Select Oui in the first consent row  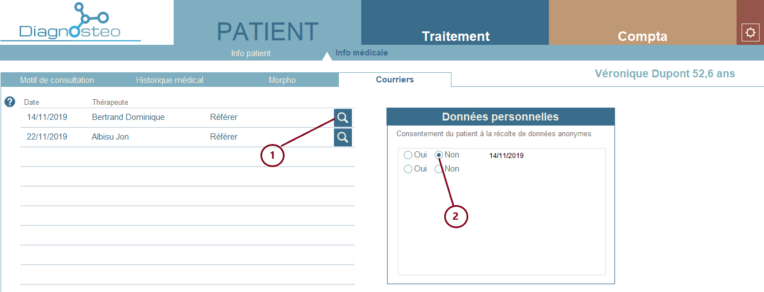click(x=408, y=155)
